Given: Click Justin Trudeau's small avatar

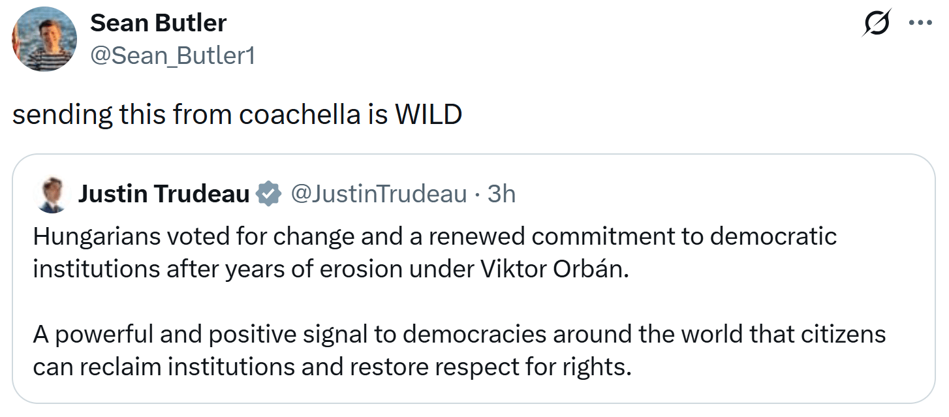Looking at the screenshot, I should (x=50, y=194).
